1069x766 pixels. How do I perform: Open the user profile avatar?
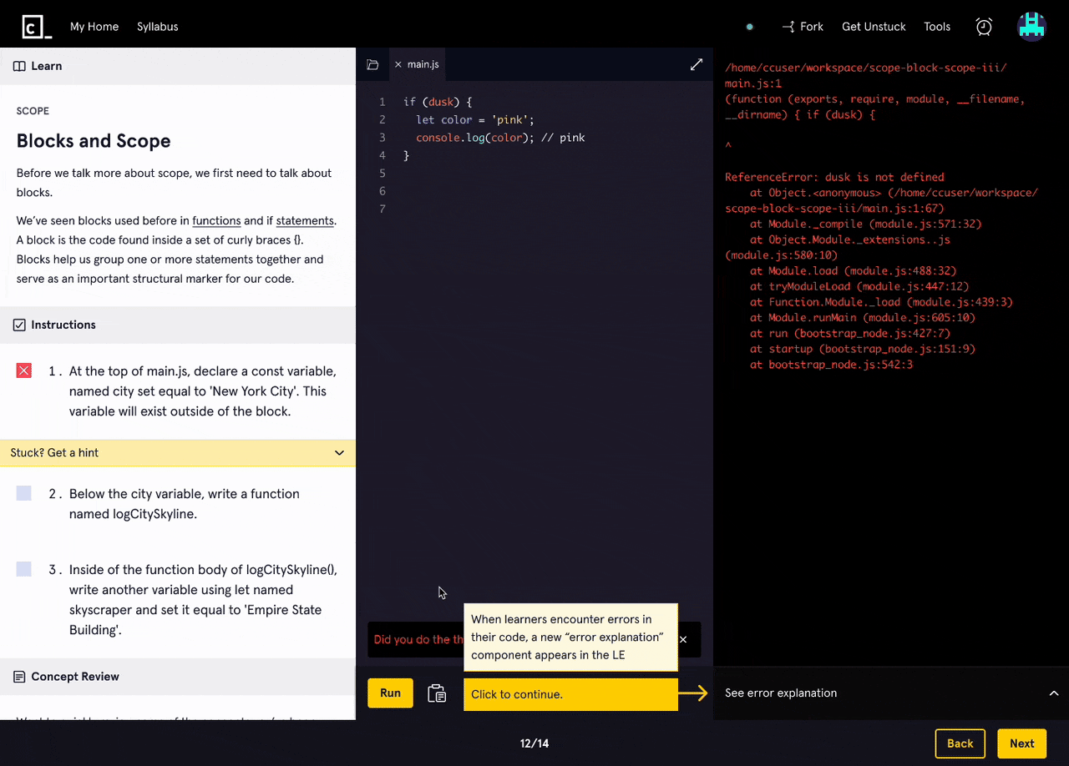coord(1032,27)
